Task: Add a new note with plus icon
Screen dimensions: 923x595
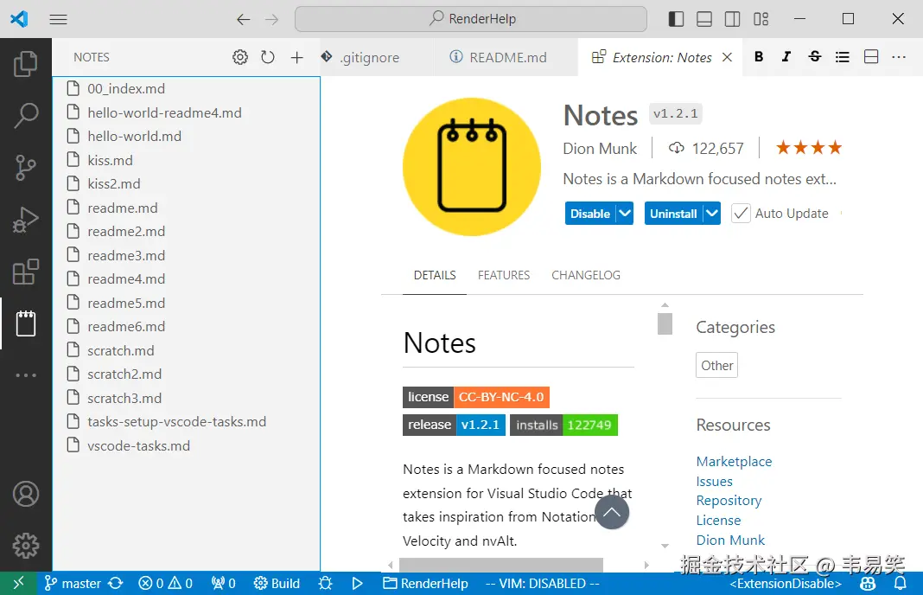Action: 296,57
